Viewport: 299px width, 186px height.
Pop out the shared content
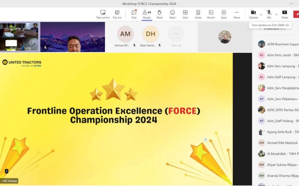click(x=117, y=14)
